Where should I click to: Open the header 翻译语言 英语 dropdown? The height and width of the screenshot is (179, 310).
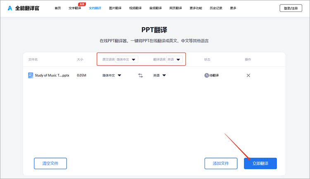point(174,59)
